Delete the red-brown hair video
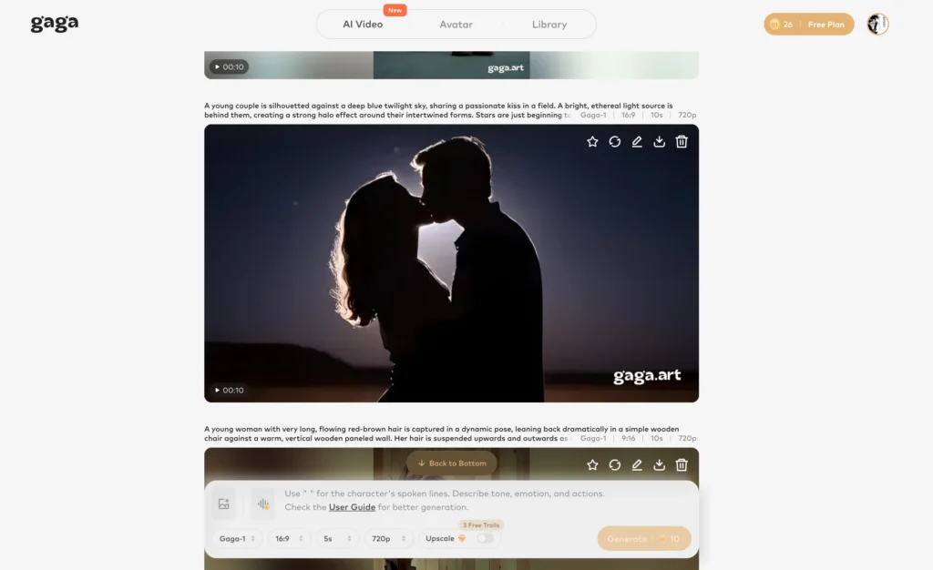 682,464
